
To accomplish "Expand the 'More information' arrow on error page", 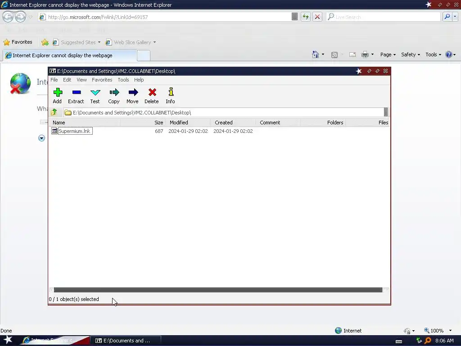I will 41,138.
